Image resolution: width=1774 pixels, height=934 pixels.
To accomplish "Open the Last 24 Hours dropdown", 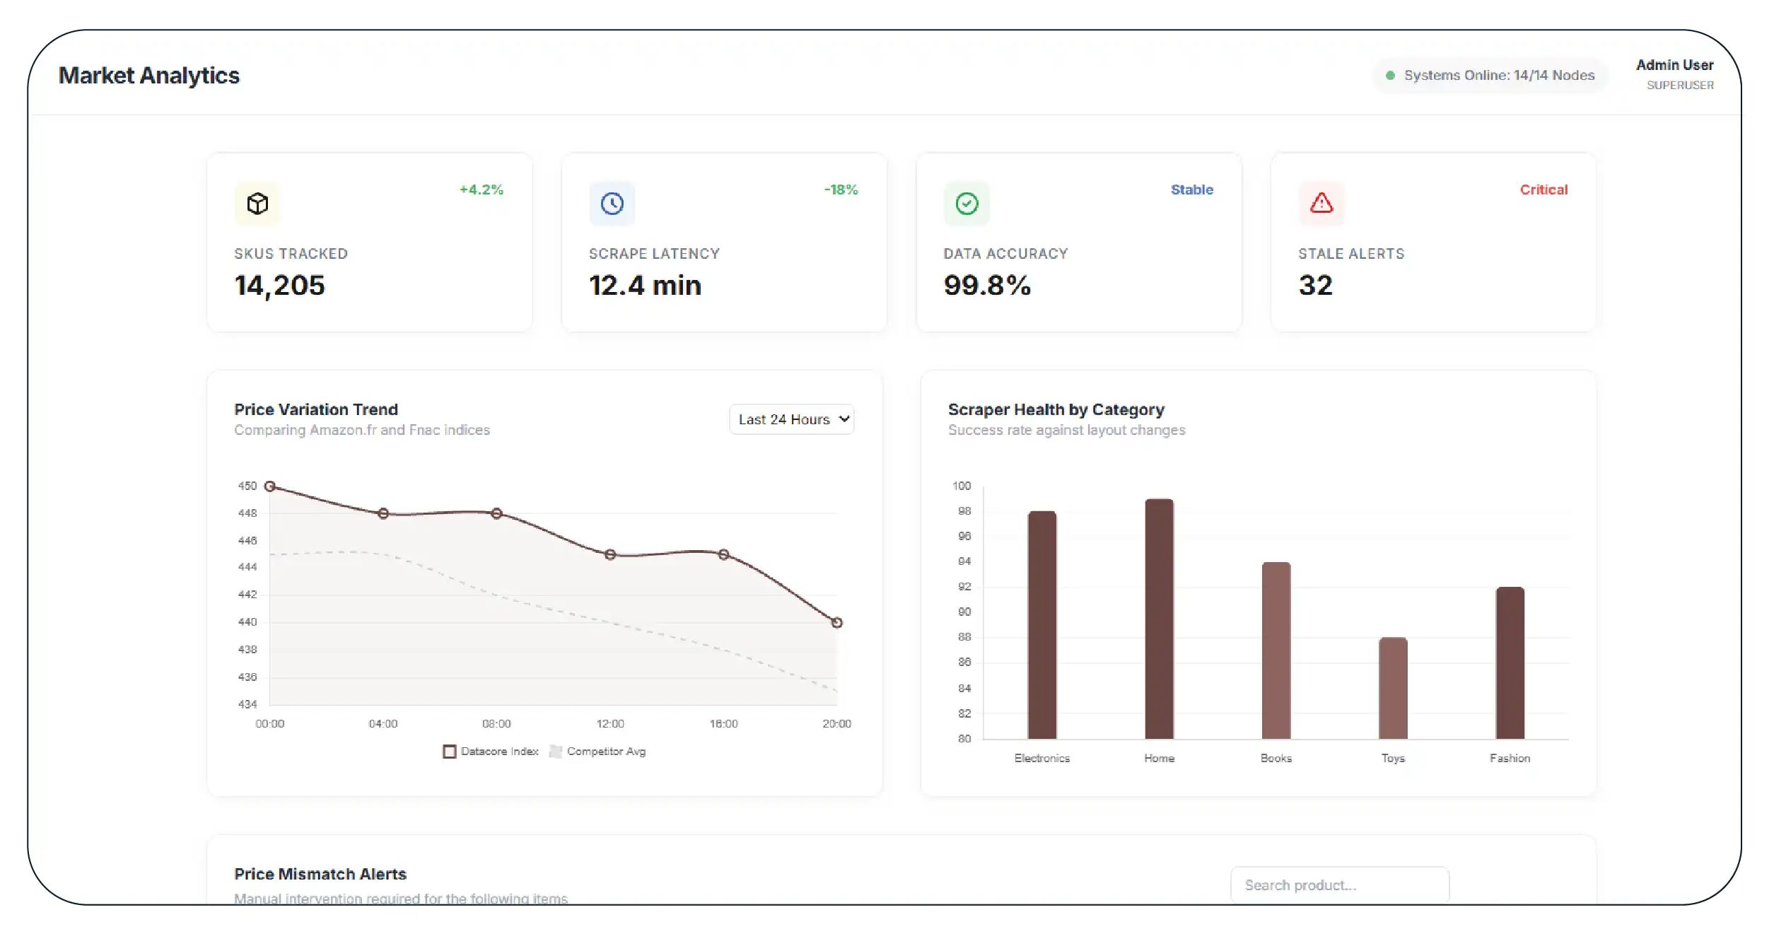I will (x=791, y=419).
